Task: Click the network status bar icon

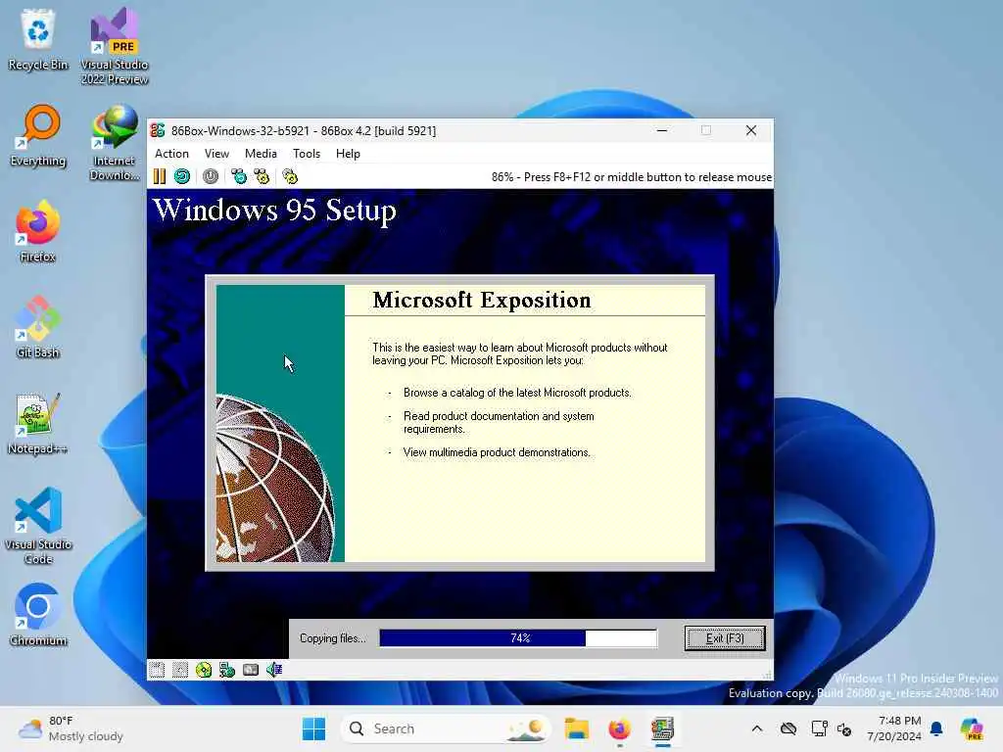Action: click(227, 670)
